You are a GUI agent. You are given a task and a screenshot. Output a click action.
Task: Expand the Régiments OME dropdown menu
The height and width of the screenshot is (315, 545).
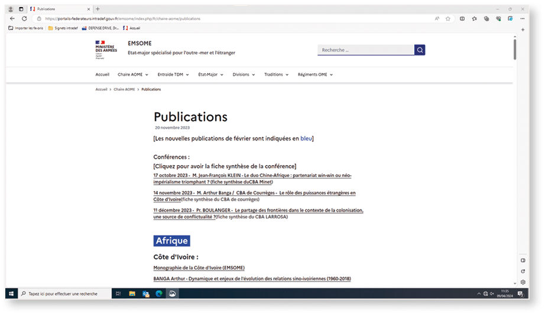pos(315,75)
